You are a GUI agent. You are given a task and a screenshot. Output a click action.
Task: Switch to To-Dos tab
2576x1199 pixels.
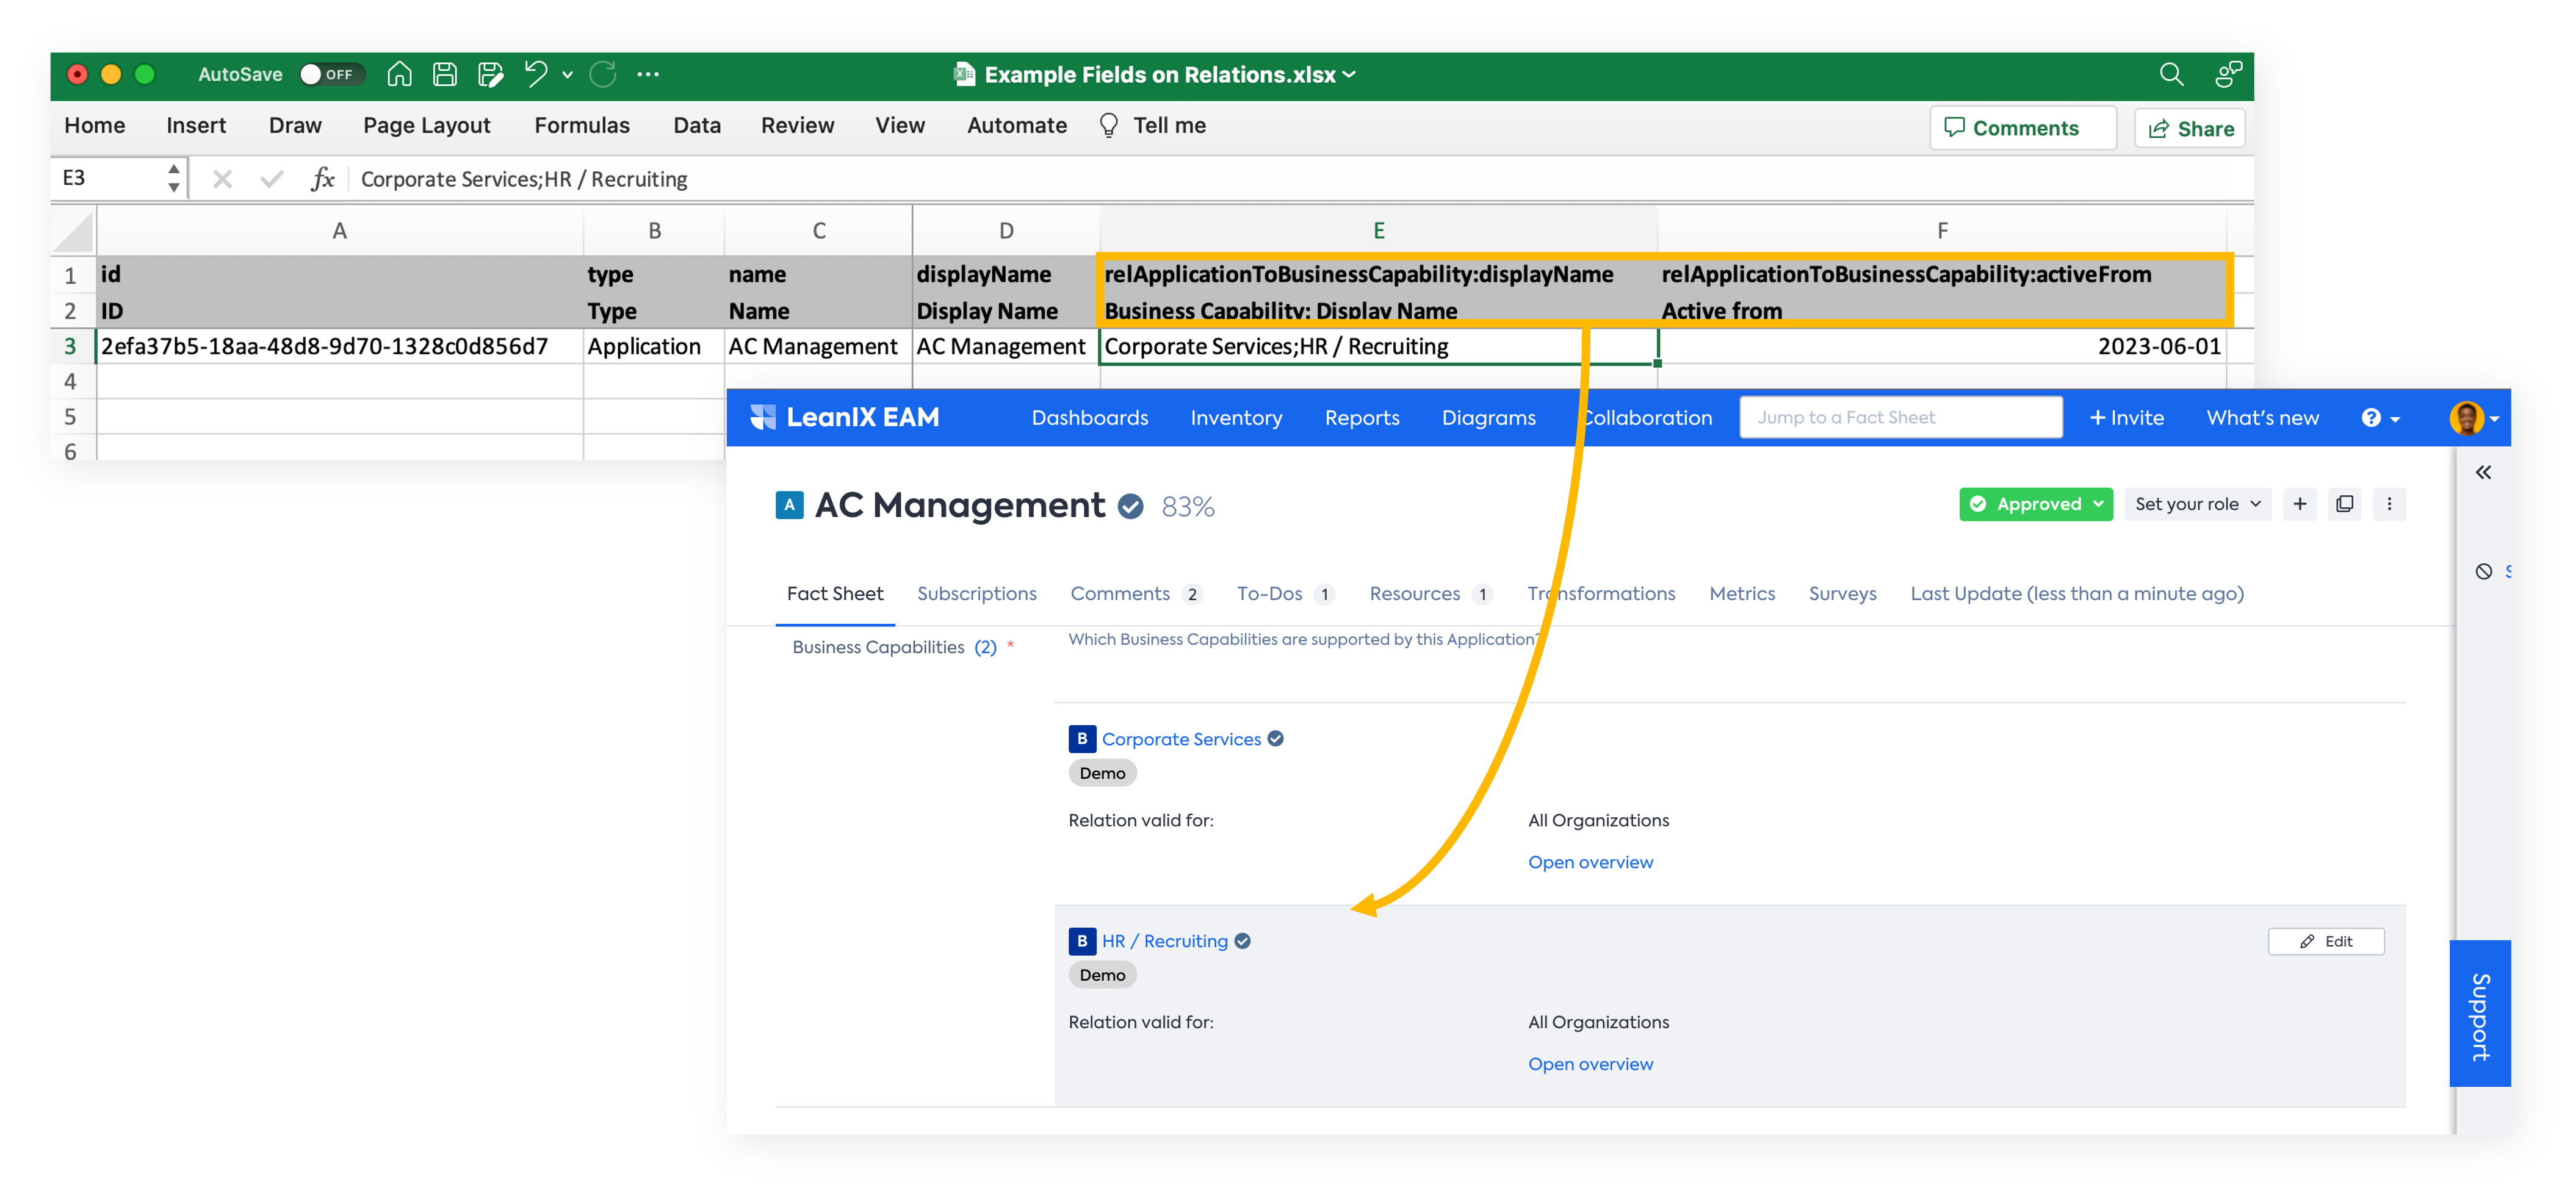pos(1285,595)
